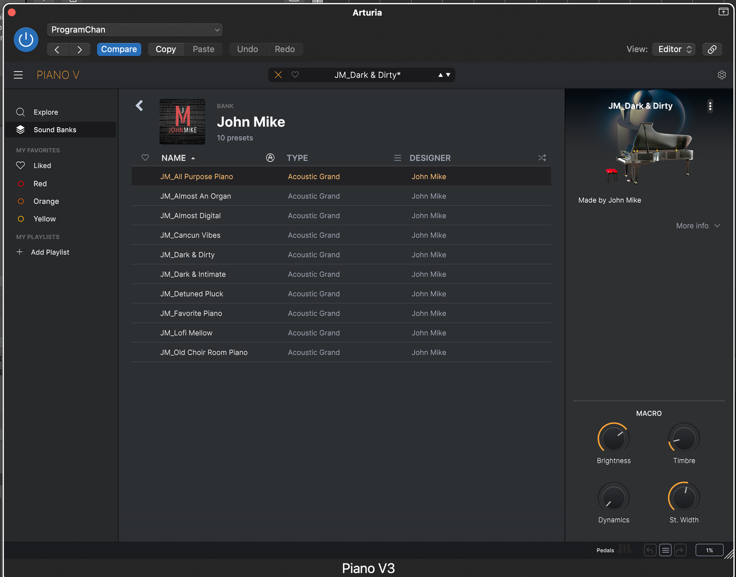Viewport: 736px width, 577px height.
Task: Click the settings gear icon
Action: (722, 75)
